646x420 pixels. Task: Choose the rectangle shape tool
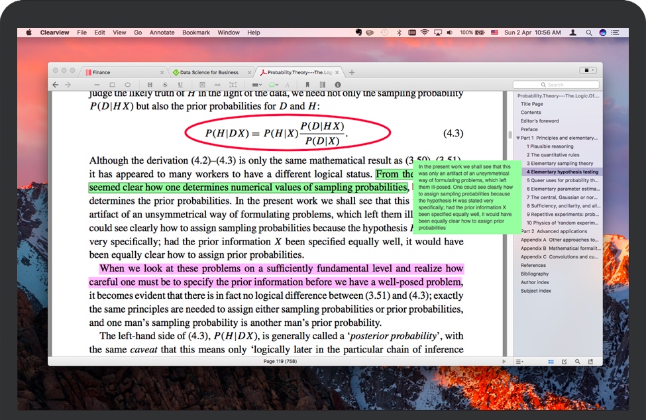tap(112, 85)
